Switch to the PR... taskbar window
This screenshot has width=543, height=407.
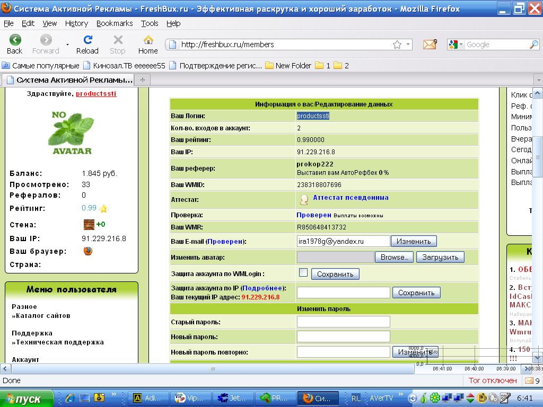tap(275, 398)
